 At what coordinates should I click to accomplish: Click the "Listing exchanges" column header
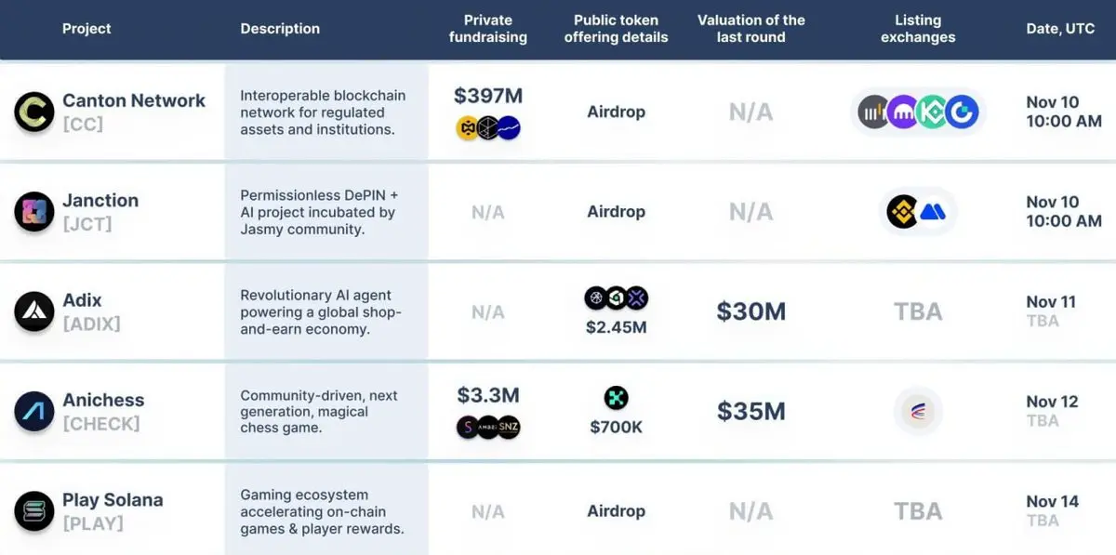pyautogui.click(x=918, y=29)
